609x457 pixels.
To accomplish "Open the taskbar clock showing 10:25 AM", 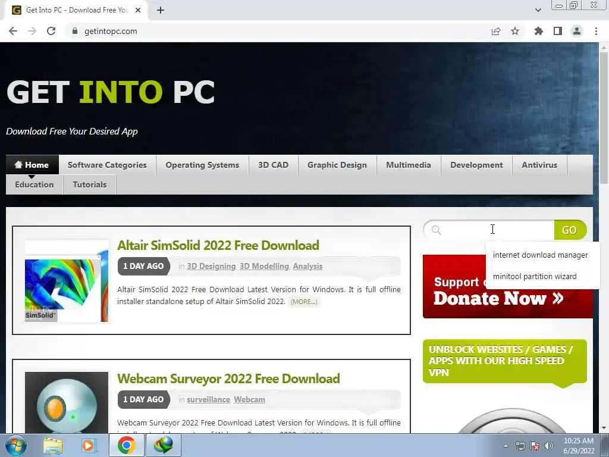I will 579,445.
